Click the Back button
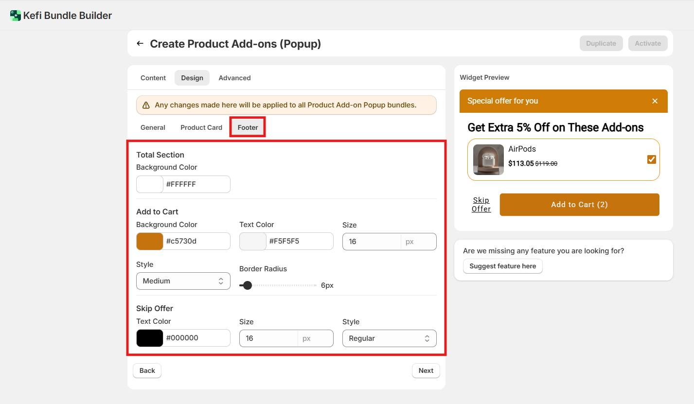The image size is (694, 404). 147,370
